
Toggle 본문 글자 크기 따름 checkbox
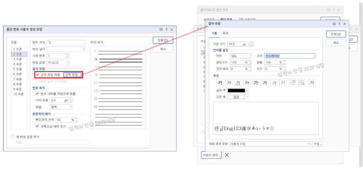point(37,81)
